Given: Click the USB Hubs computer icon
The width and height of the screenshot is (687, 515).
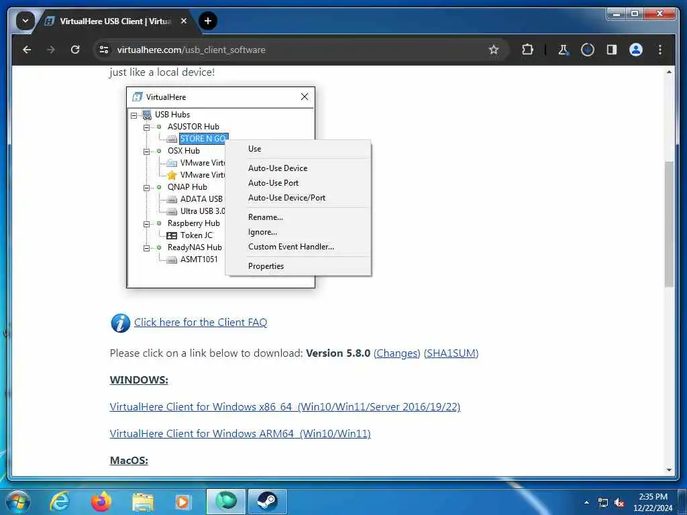Looking at the screenshot, I should 147,115.
